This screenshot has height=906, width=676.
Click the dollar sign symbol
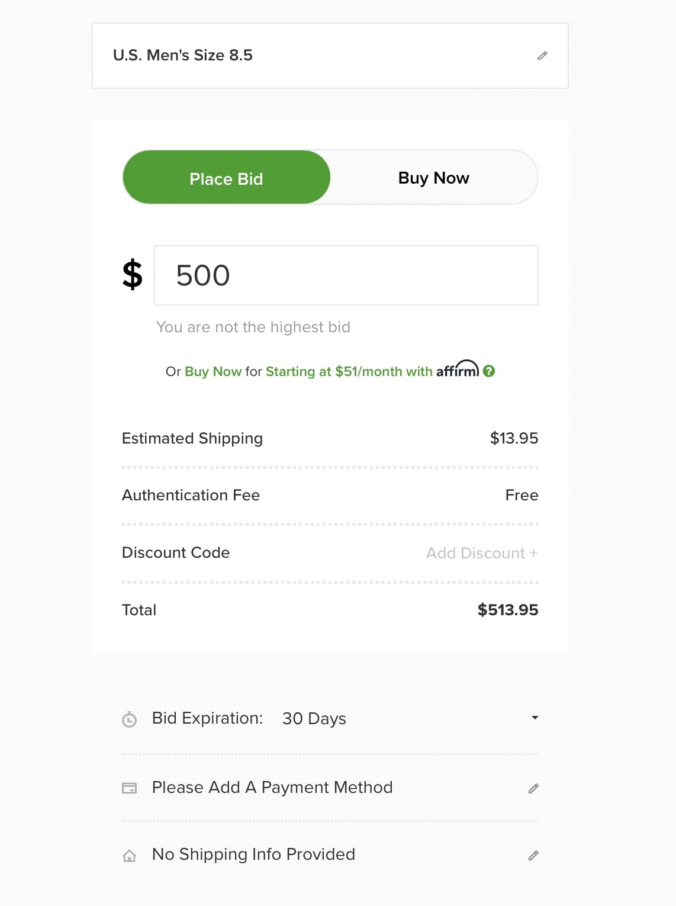133,275
